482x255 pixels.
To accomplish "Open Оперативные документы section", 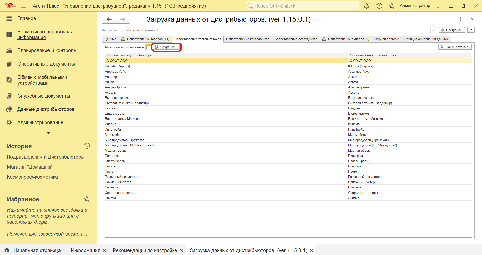I will click(x=46, y=64).
